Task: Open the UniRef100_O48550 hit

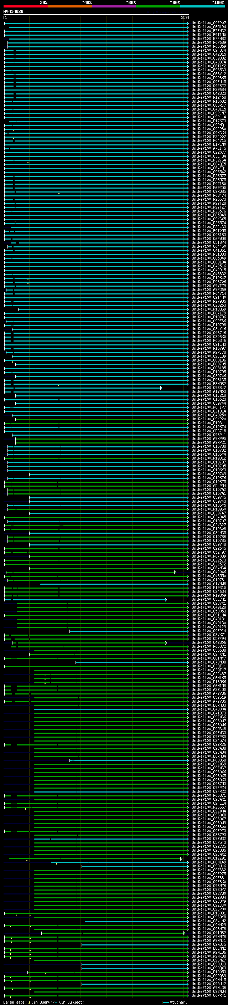Action: [208, 576]
